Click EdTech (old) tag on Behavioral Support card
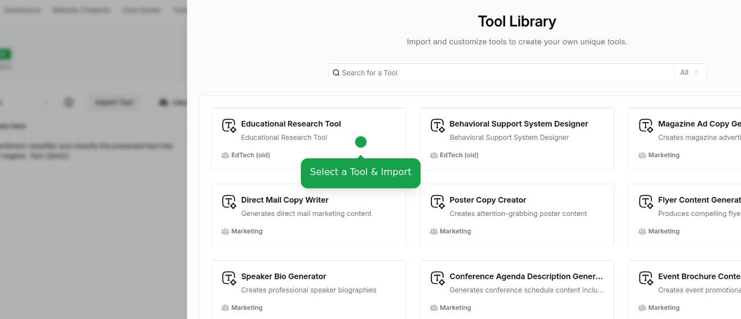741x319 pixels. 459,155
